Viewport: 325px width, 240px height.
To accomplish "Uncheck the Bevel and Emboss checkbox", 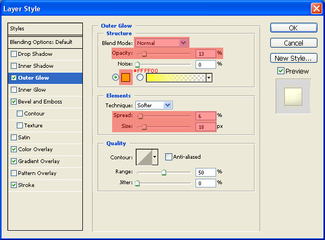I will [x=14, y=102].
